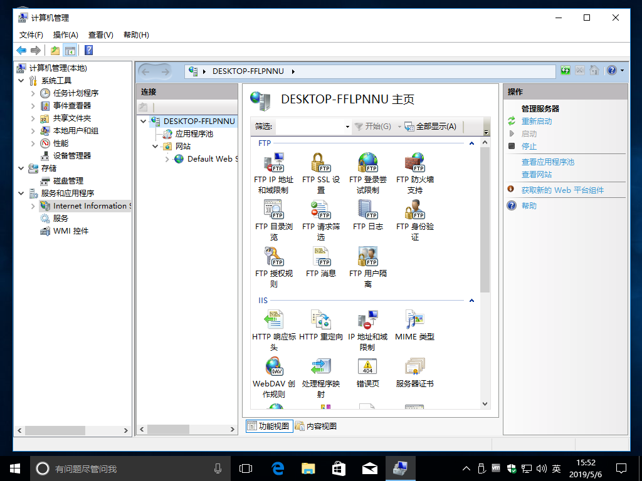Open Microsoft Edge from the taskbar
This screenshot has height=481, width=642.
coord(278,468)
